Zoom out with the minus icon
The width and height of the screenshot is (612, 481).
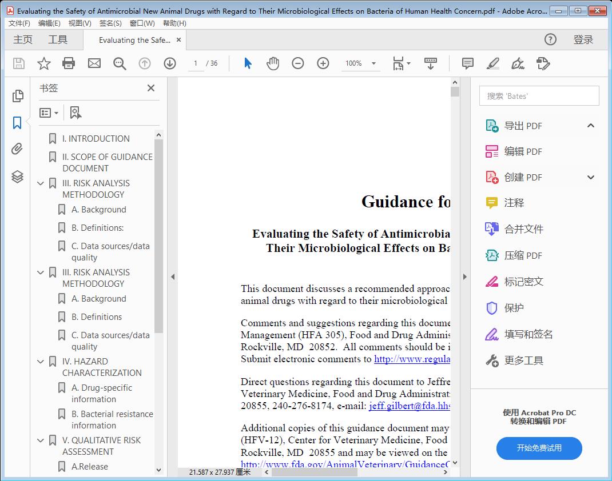pyautogui.click(x=298, y=63)
